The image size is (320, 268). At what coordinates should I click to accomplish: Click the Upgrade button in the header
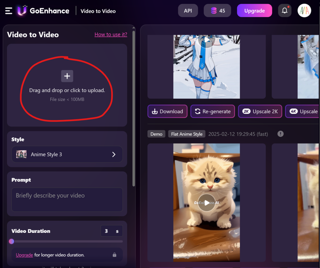[254, 11]
